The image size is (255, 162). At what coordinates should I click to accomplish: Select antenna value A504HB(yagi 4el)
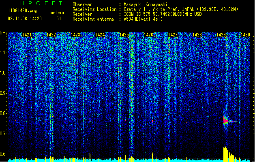point(143,19)
